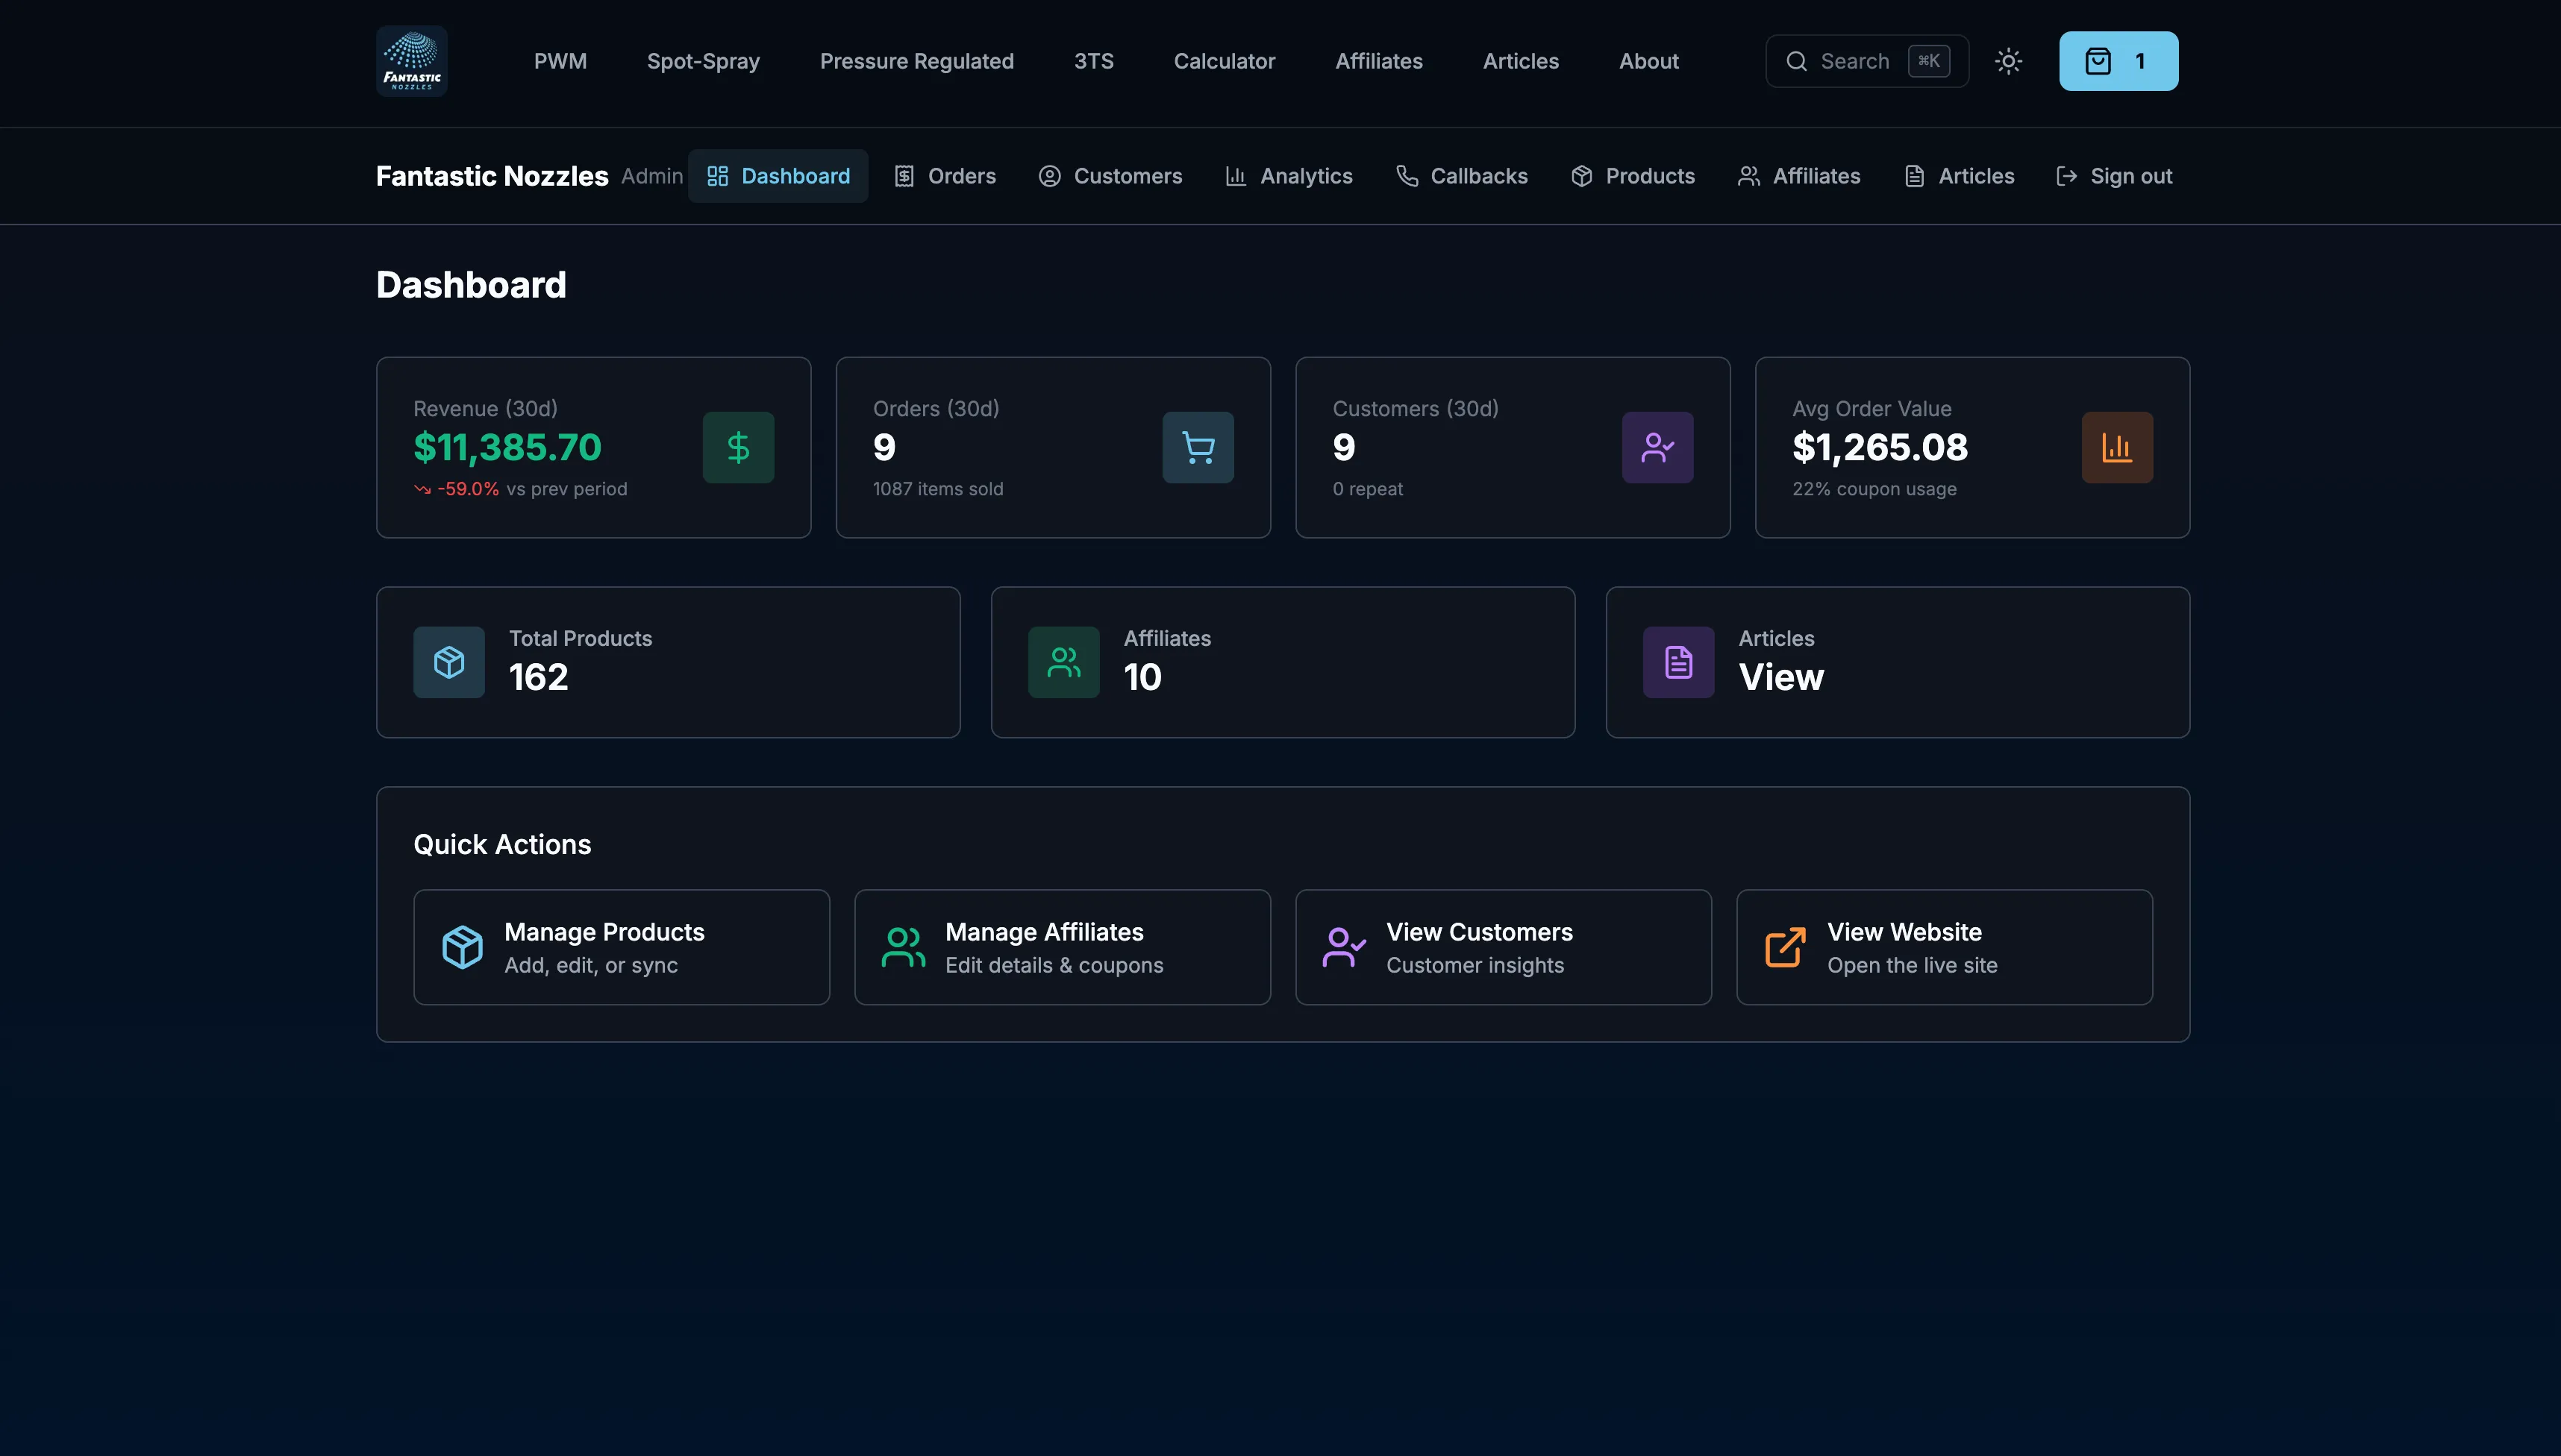The width and height of the screenshot is (2561, 1456).
Task: Go to Callbacks admin section
Action: 1462,176
